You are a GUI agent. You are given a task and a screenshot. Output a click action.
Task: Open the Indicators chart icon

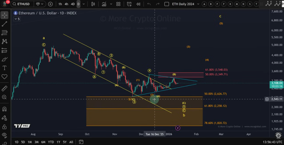104,4
